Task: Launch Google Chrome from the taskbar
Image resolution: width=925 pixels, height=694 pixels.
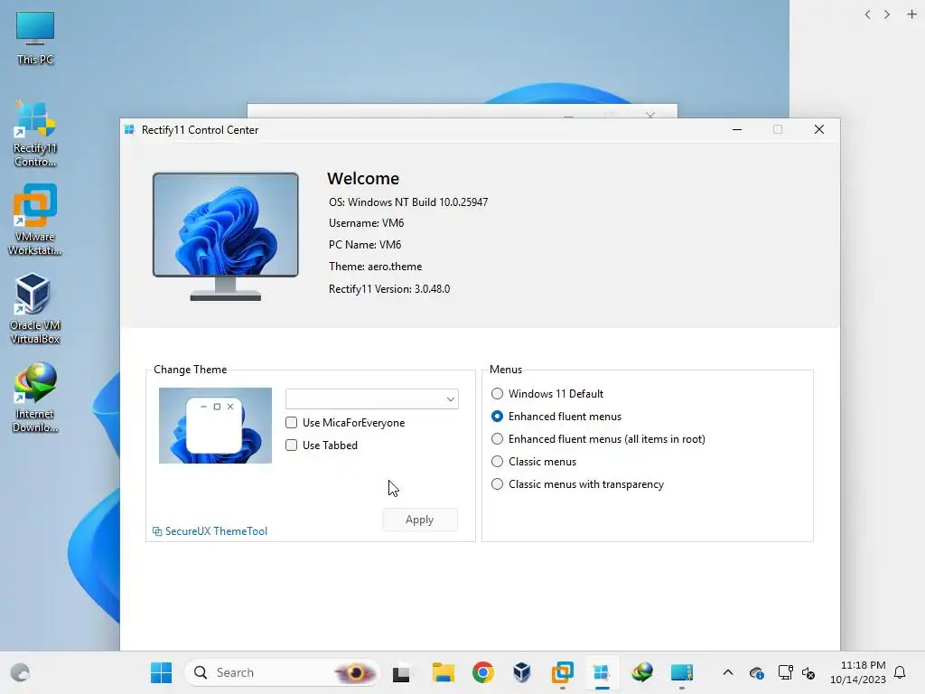Action: point(482,672)
